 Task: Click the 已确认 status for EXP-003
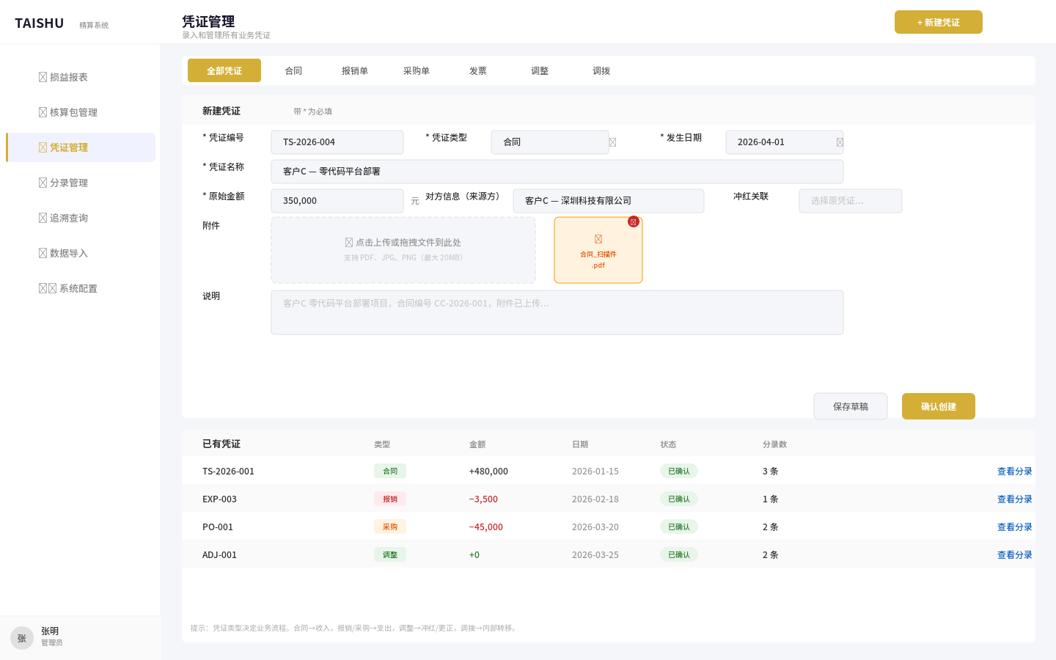[x=679, y=499]
